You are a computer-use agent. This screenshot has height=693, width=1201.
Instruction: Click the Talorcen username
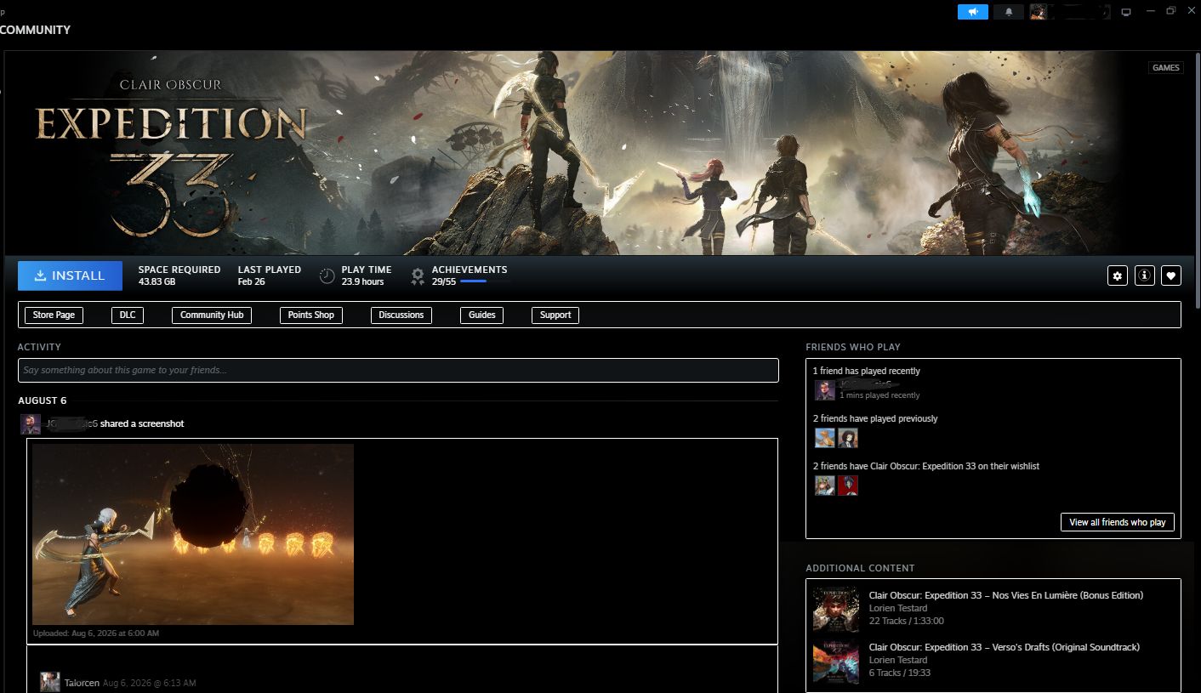click(82, 683)
